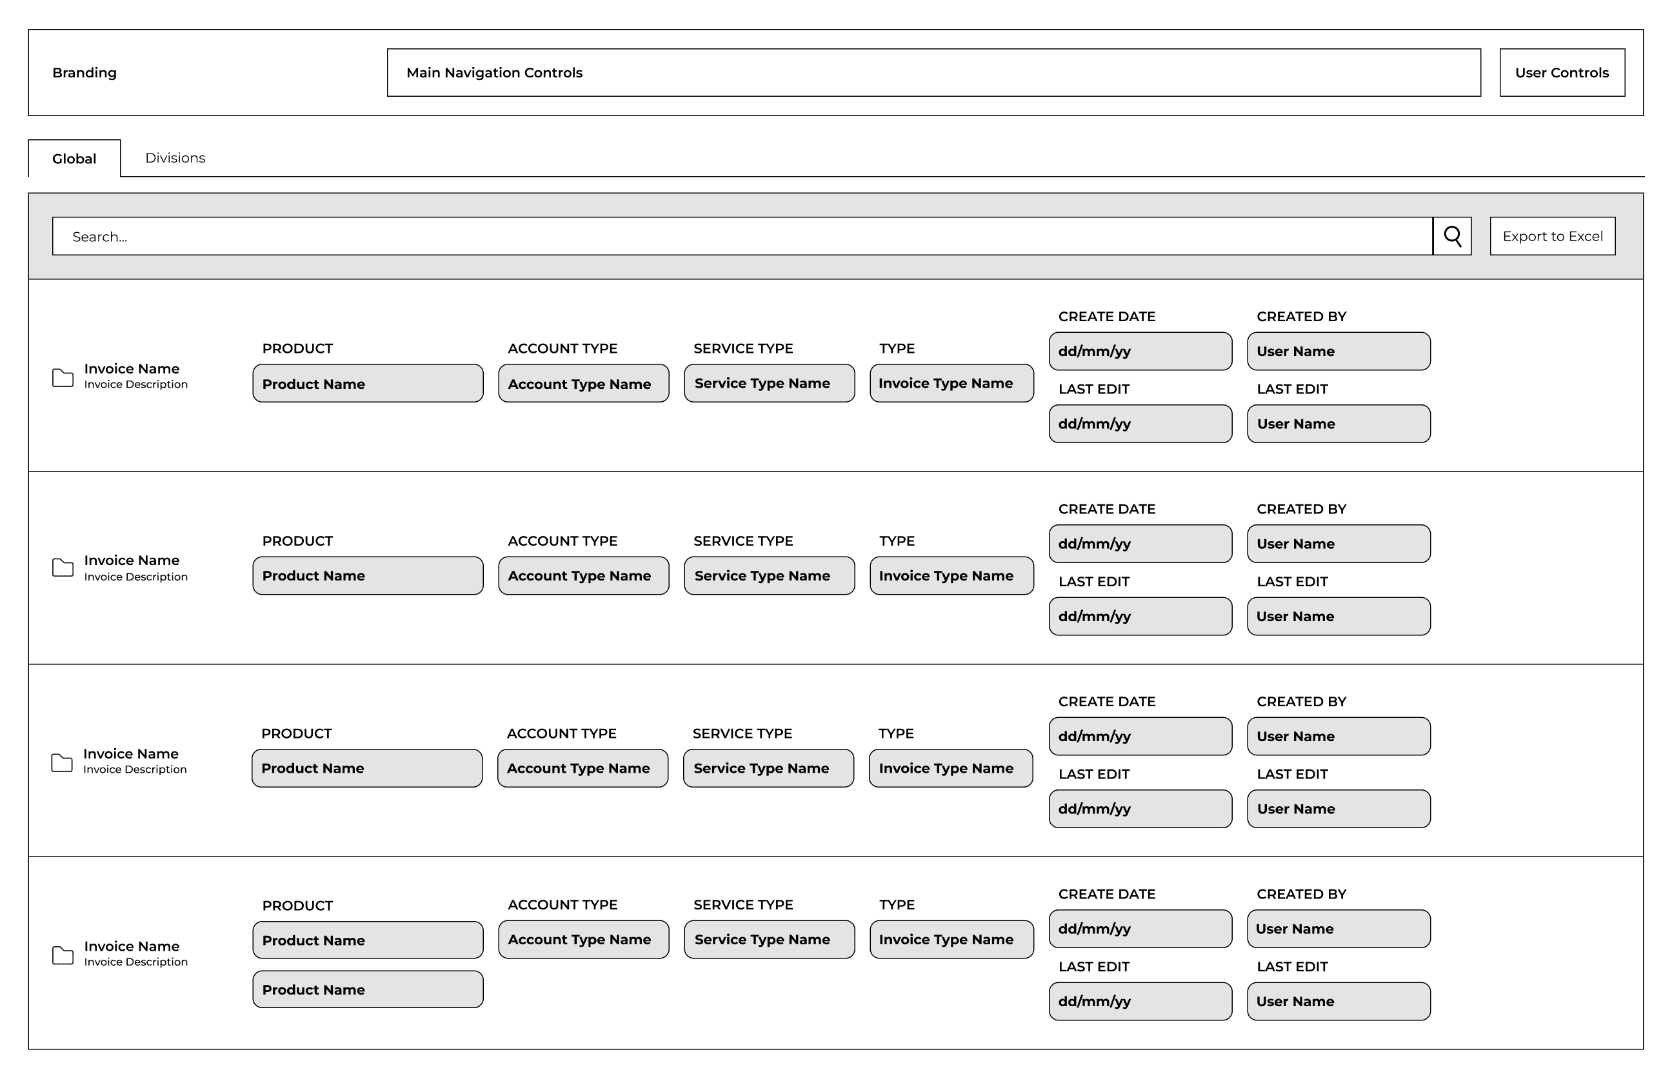Click the Branding area

85,72
